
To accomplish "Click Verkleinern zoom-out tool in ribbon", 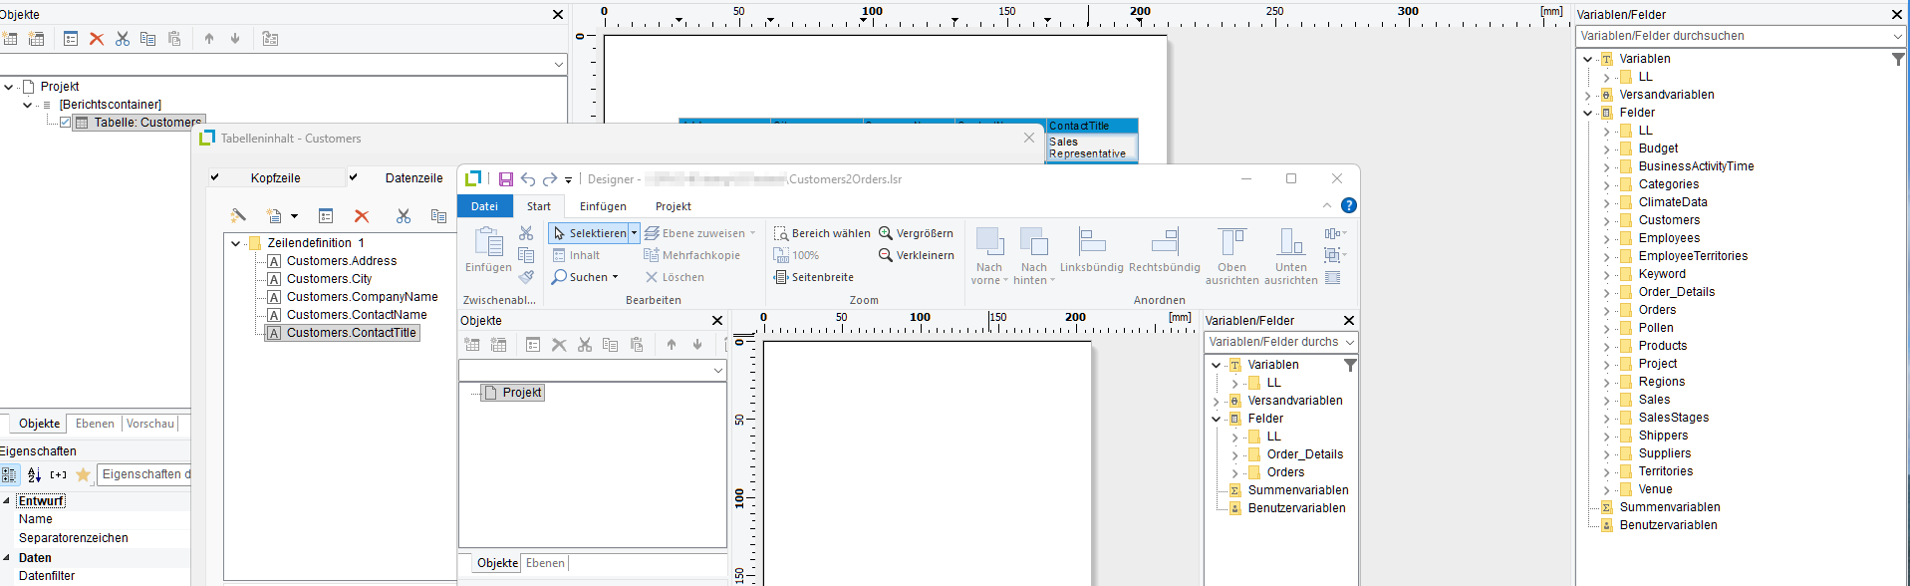I will point(916,255).
